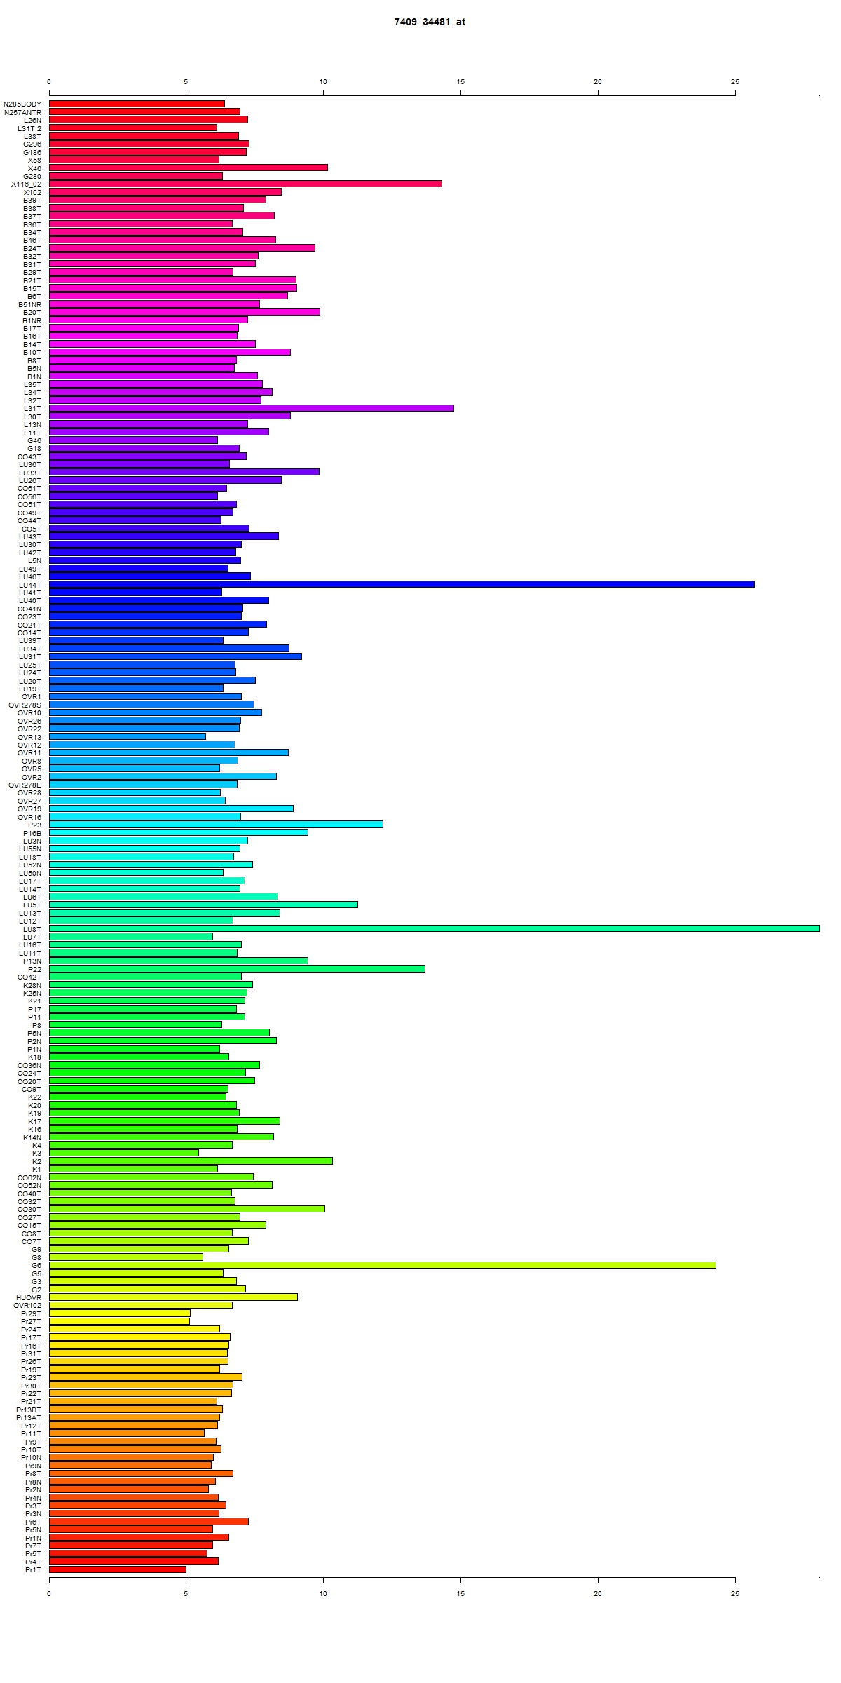The height and width of the screenshot is (1683, 841).
Task: Select the P16B sample label
Action: pos(32,833)
